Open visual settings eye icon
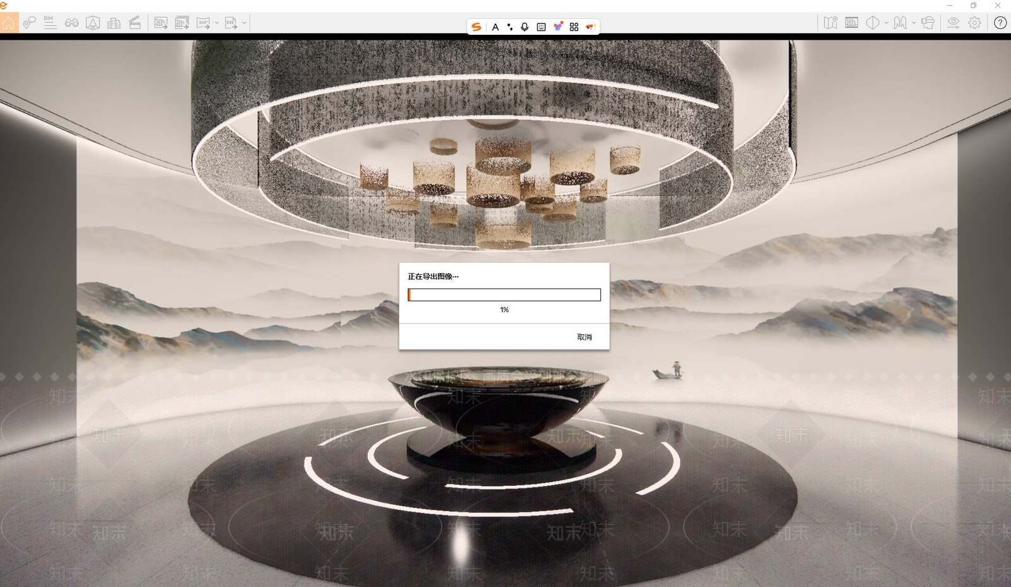1011x587 pixels. click(953, 23)
